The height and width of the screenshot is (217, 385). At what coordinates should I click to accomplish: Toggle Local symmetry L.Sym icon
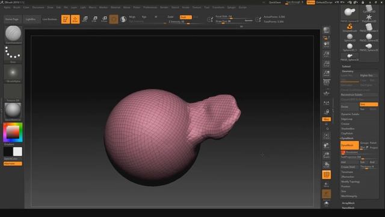click(326, 103)
